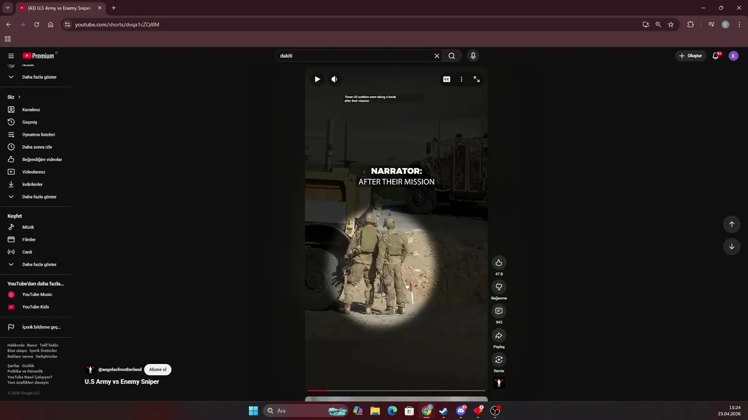
Task: Open OBS Studio from the taskbar
Action: coord(495,411)
